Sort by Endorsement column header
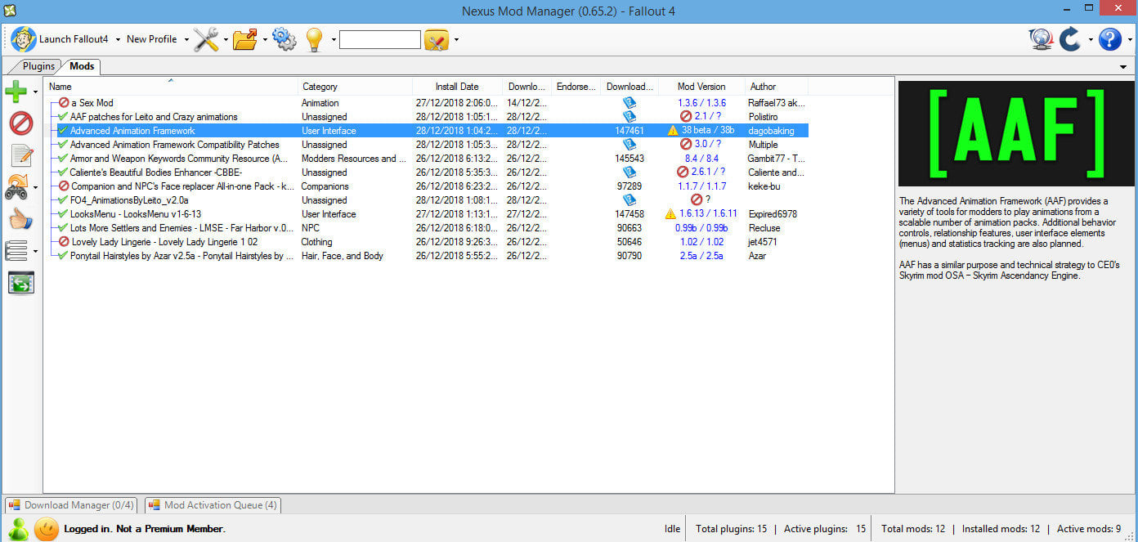 576,87
